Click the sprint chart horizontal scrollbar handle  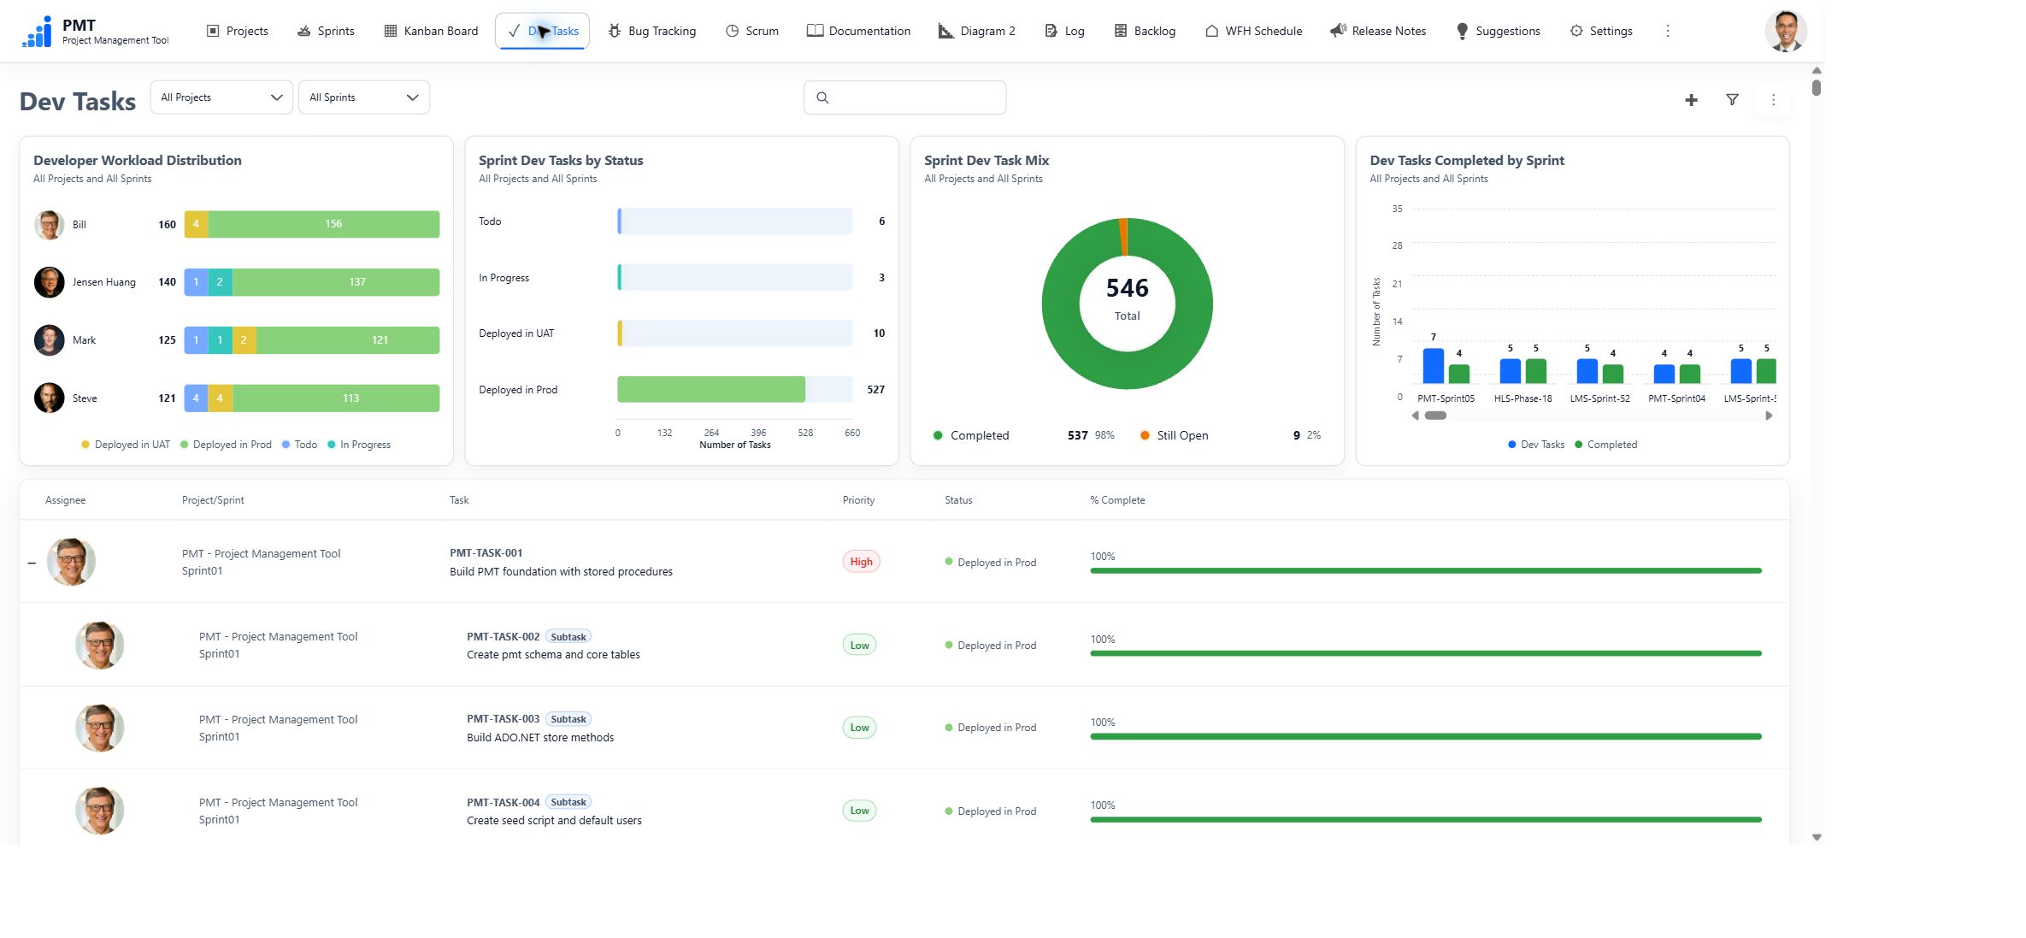1435,416
